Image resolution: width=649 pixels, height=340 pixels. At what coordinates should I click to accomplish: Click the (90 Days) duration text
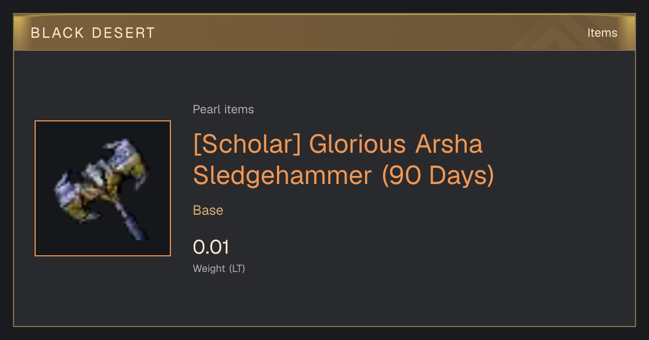pyautogui.click(x=438, y=176)
